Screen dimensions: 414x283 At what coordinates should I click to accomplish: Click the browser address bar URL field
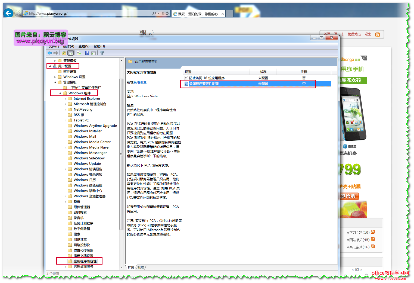click(x=87, y=13)
